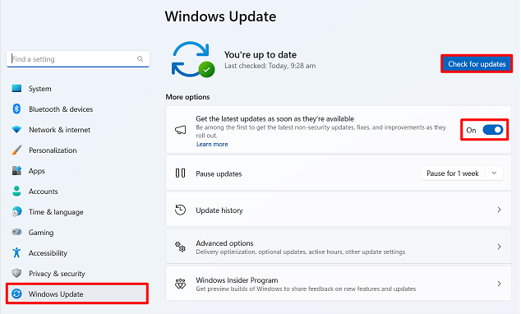Click the Apps icon in sidebar
Screen dimensions: 521x314
tap(16, 170)
